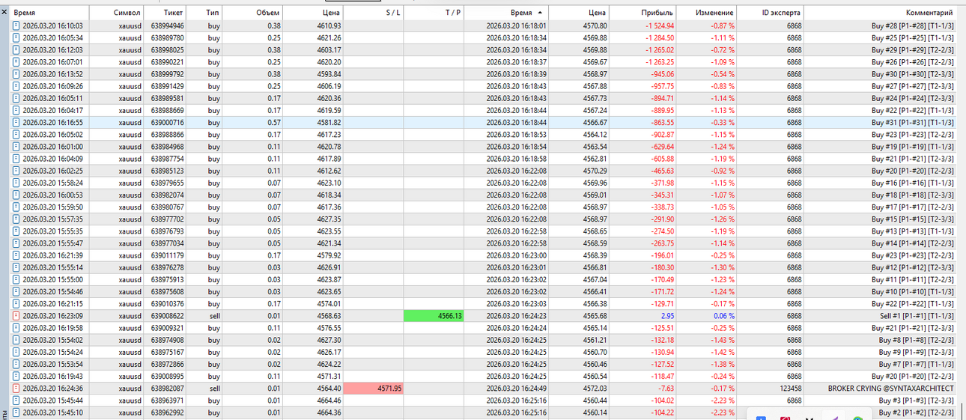
Task: Click the expert ID 123458
Action: 789,389
